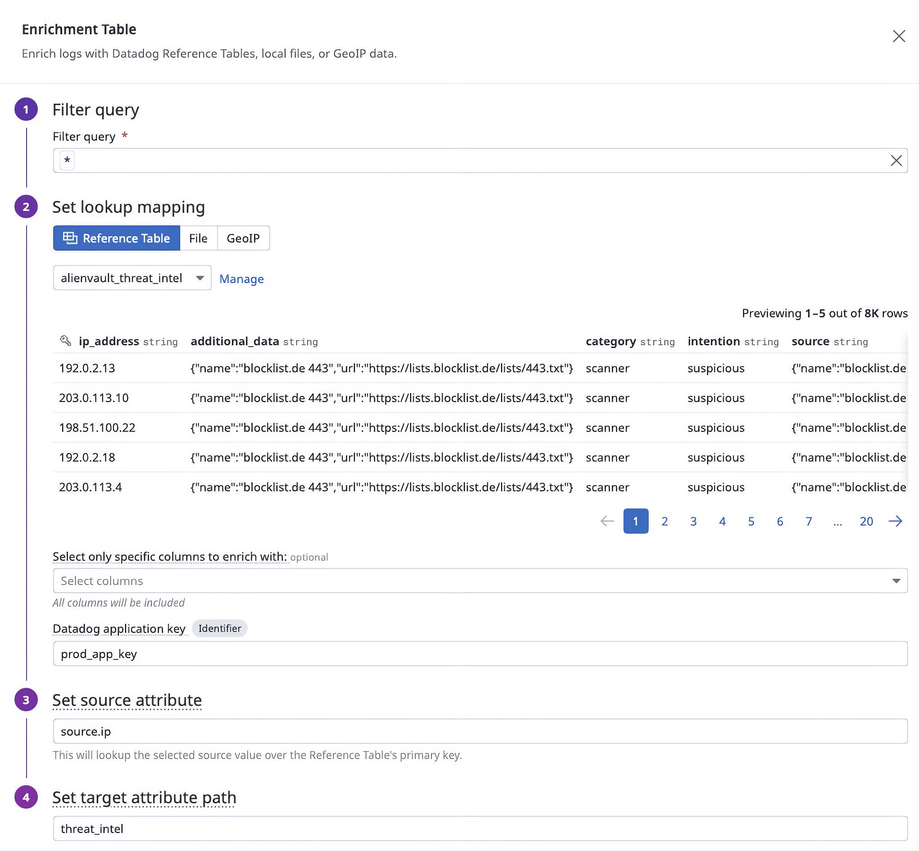
Task: Go to preview page 6
Action: coord(779,521)
